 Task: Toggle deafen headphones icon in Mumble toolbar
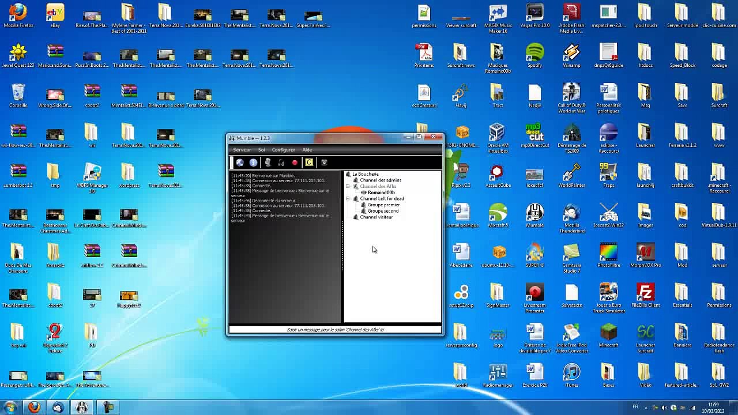(x=281, y=163)
